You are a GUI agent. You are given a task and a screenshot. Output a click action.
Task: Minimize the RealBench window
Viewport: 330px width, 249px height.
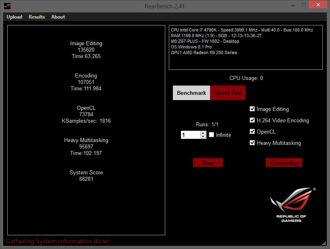(293, 5)
